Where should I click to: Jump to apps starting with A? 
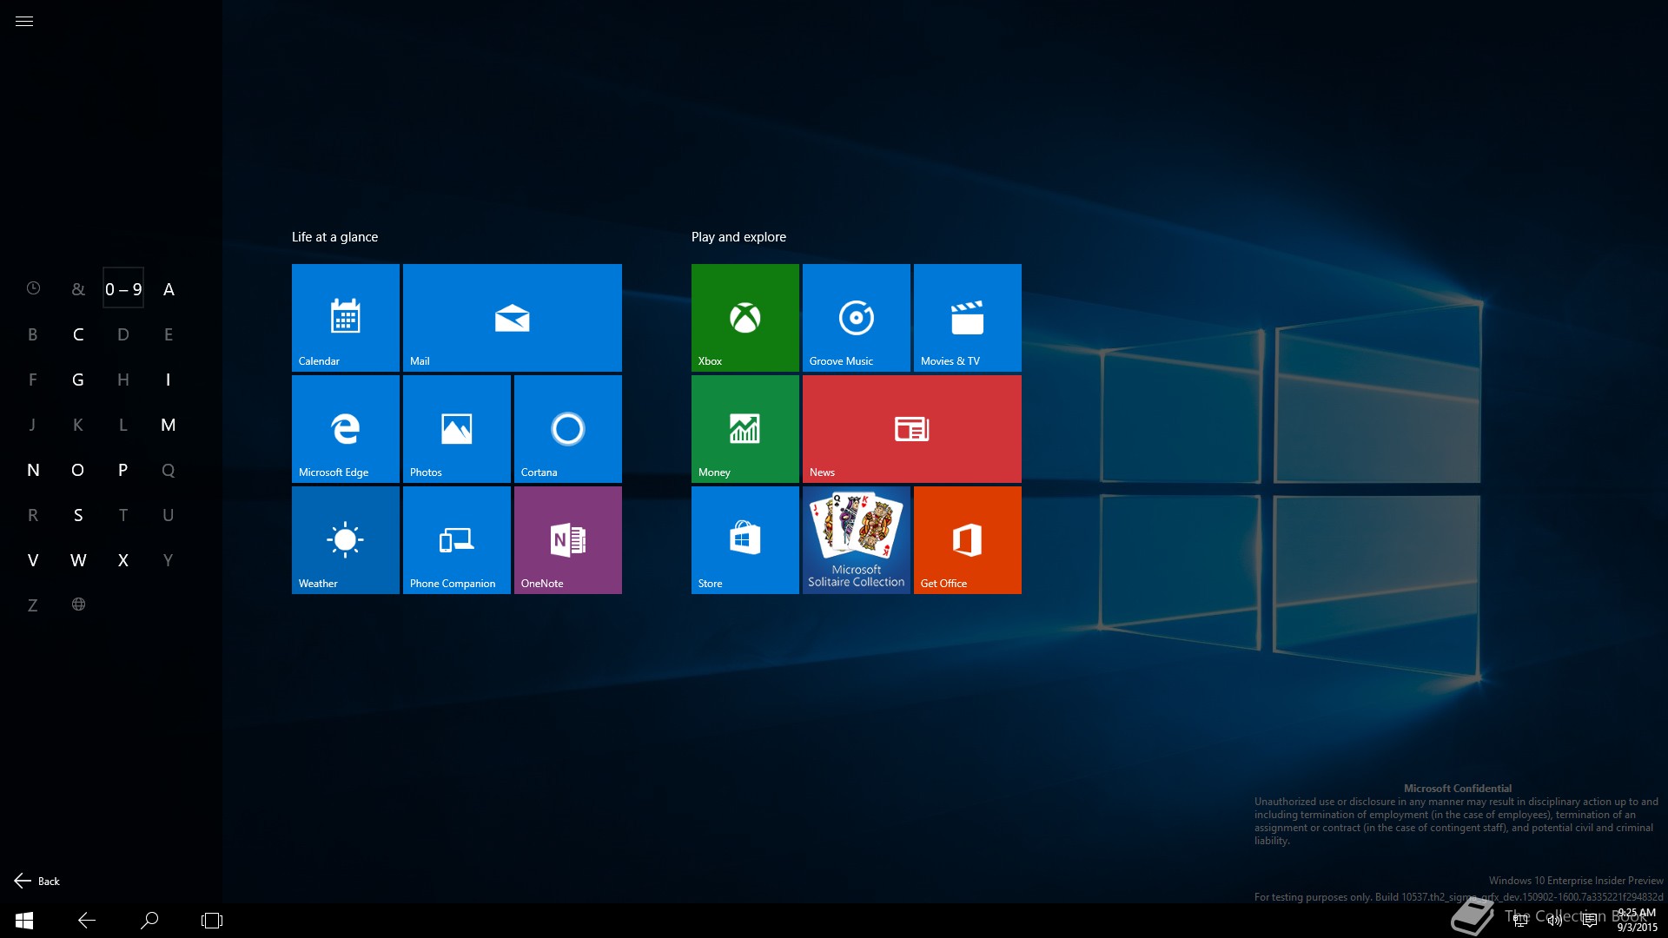[x=169, y=289]
